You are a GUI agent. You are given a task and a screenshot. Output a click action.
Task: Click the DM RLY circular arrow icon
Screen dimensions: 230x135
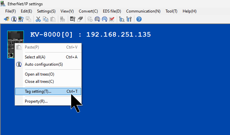97,19
